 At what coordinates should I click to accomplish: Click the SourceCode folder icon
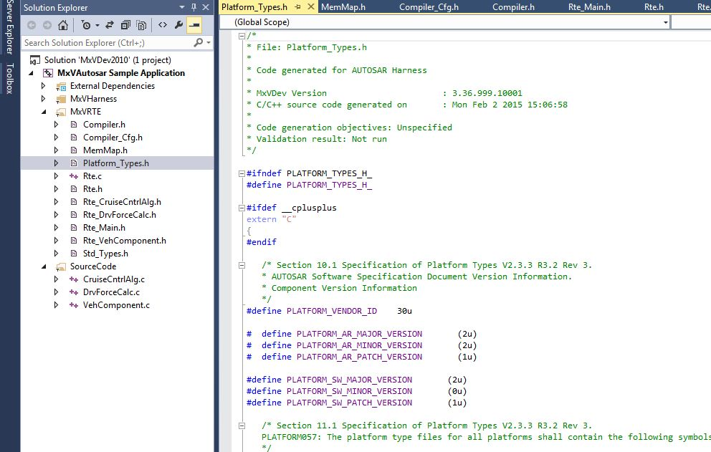coord(61,266)
